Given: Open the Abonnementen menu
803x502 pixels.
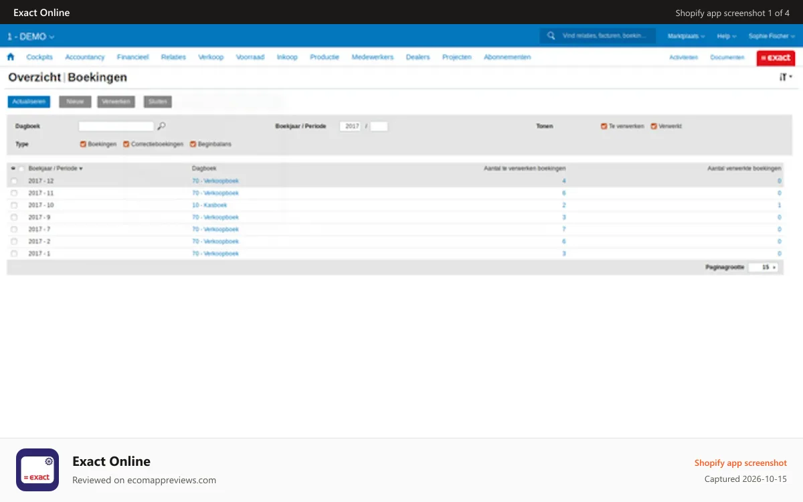Looking at the screenshot, I should (x=507, y=58).
